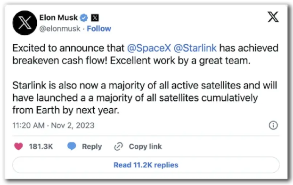Click the Elon Musk display name
Viewport: 293px width, 185px height.
coord(58,17)
